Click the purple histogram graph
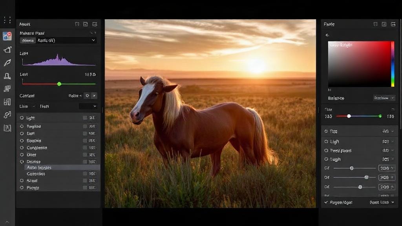This screenshot has height=226, width=402. (59, 60)
